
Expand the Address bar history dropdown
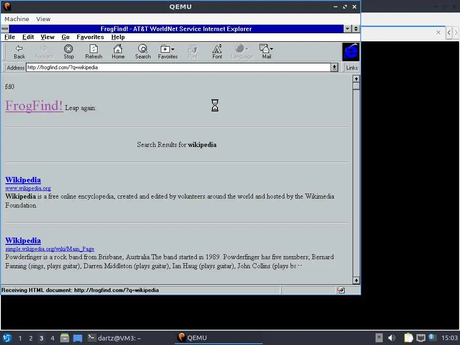point(334,67)
